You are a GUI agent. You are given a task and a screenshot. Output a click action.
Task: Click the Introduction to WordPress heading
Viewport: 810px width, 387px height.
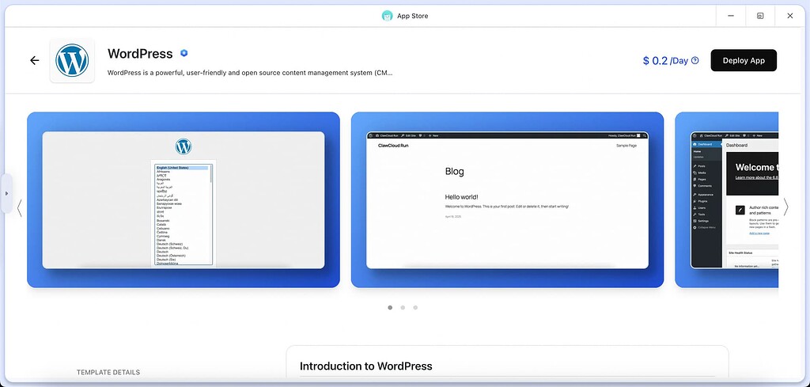365,366
